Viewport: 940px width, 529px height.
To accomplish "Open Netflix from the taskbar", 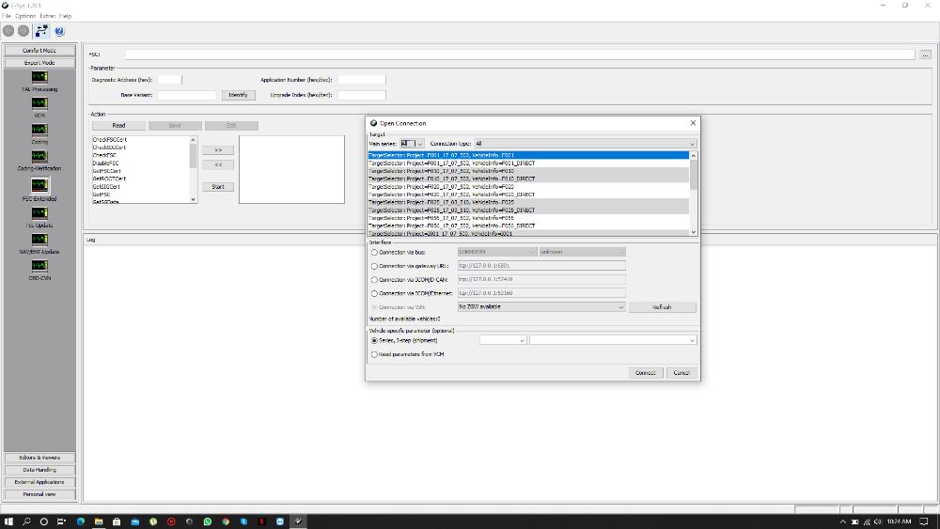I will tap(262, 521).
